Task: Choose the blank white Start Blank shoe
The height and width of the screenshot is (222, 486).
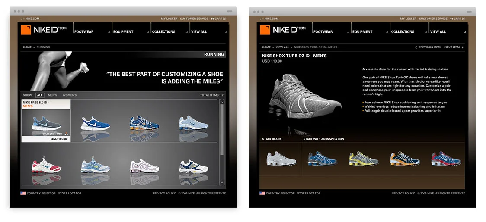Action: pyautogui.click(x=281, y=159)
